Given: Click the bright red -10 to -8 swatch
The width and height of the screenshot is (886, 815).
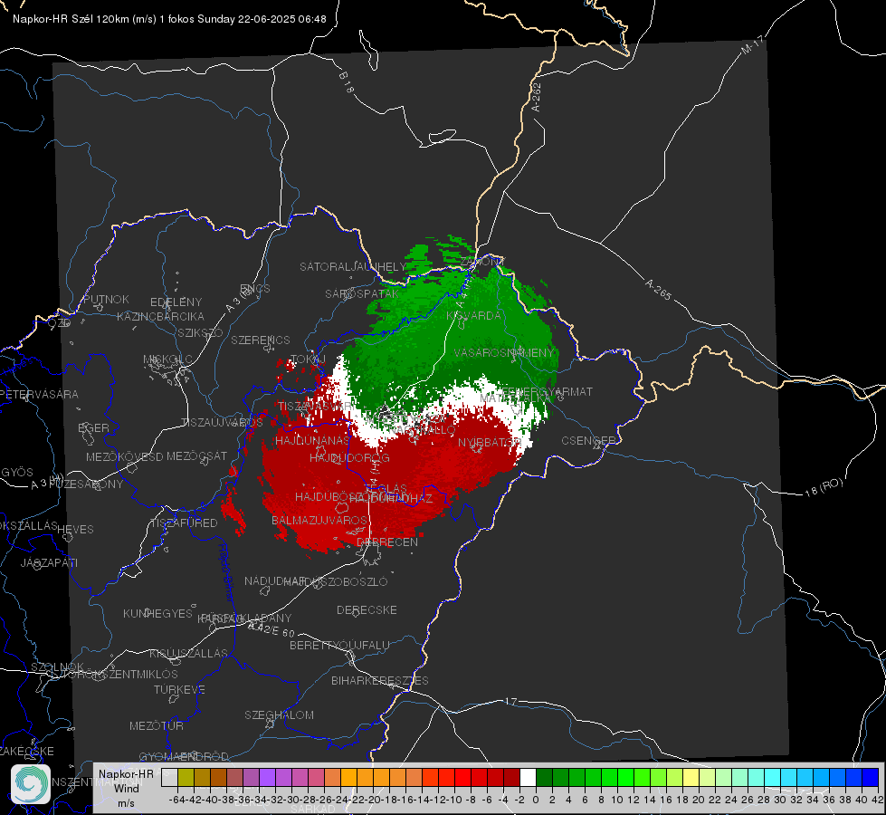Looking at the screenshot, I should (x=462, y=777).
